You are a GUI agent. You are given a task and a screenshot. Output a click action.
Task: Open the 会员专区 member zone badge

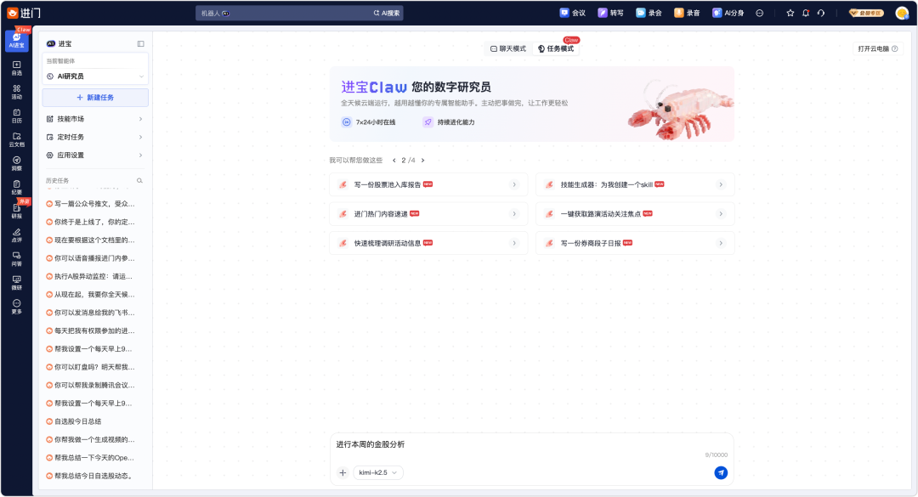point(866,13)
